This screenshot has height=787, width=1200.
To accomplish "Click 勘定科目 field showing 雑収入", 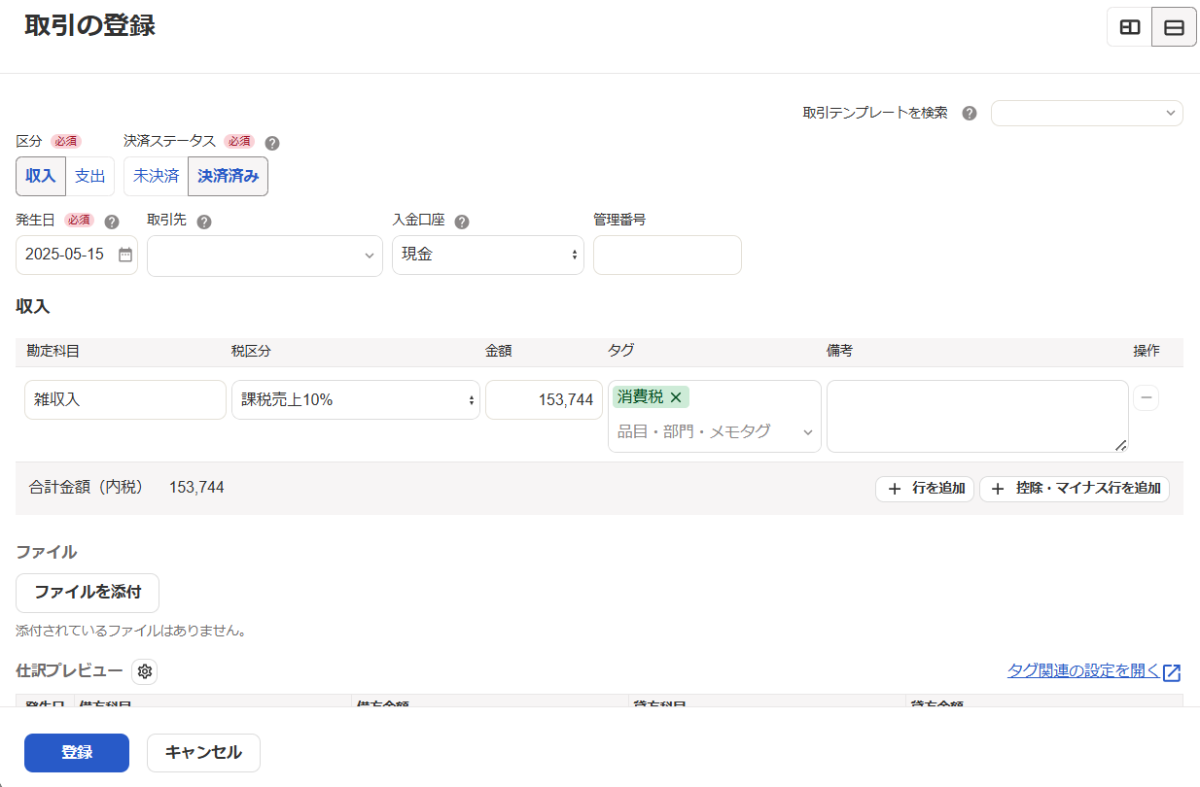I will tap(125, 399).
